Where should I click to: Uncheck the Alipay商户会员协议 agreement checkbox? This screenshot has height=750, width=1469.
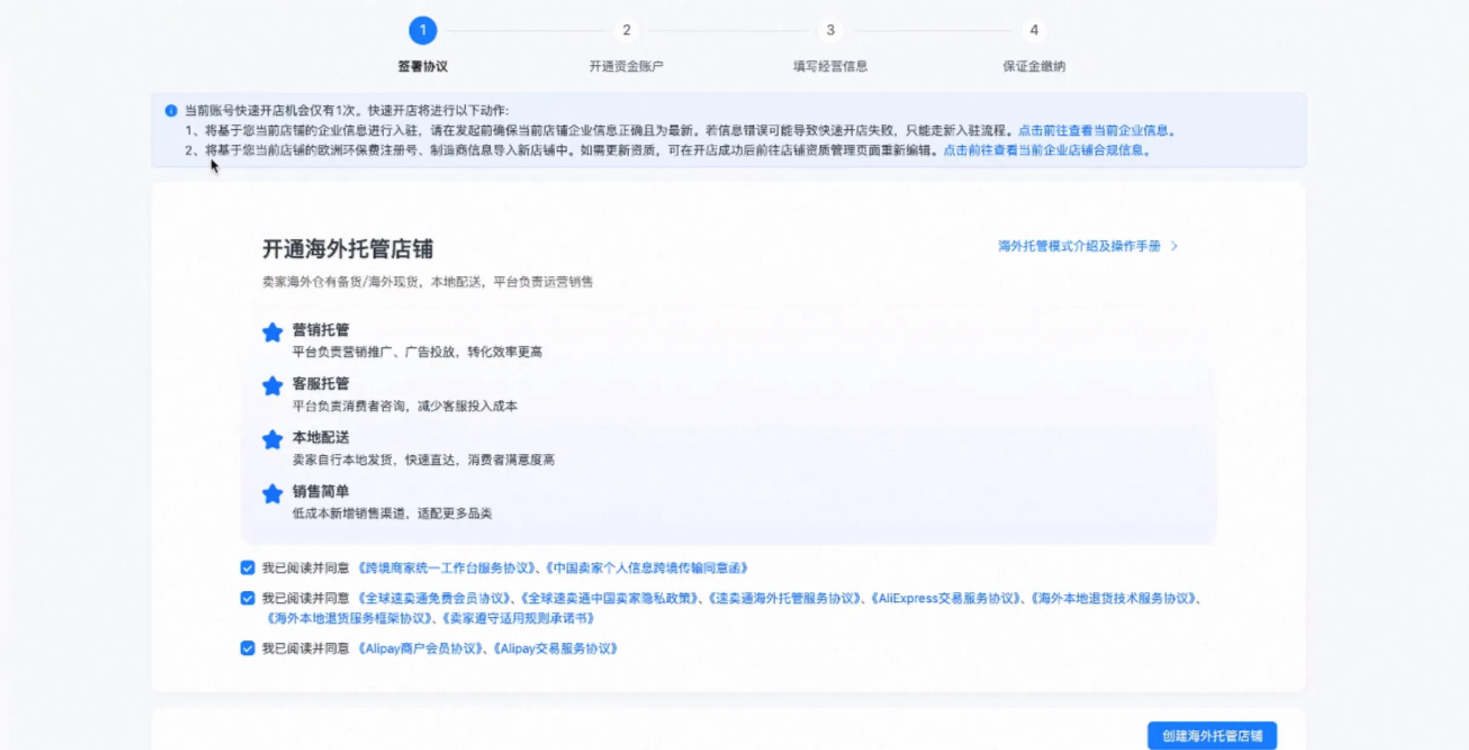pos(248,649)
